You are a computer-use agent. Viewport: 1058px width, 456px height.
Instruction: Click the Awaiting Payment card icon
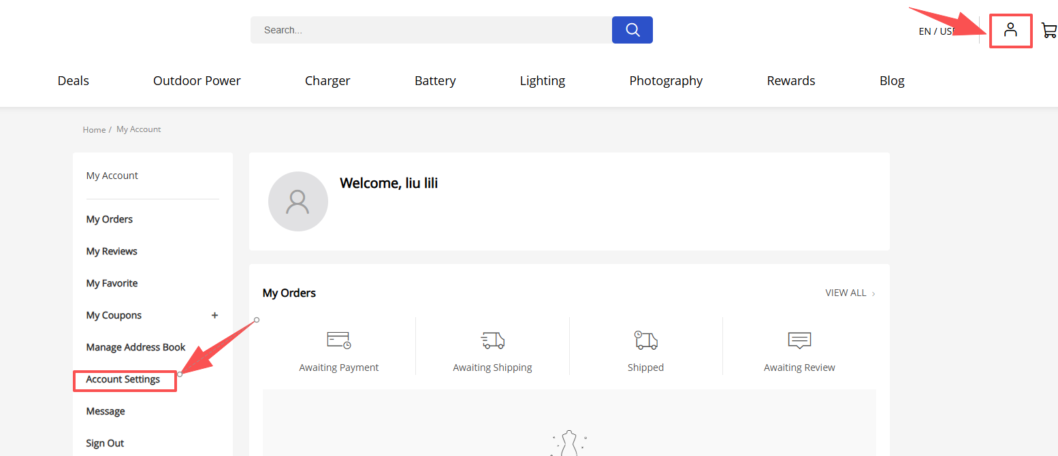[338, 340]
